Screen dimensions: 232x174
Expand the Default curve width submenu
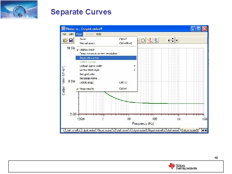point(106,66)
